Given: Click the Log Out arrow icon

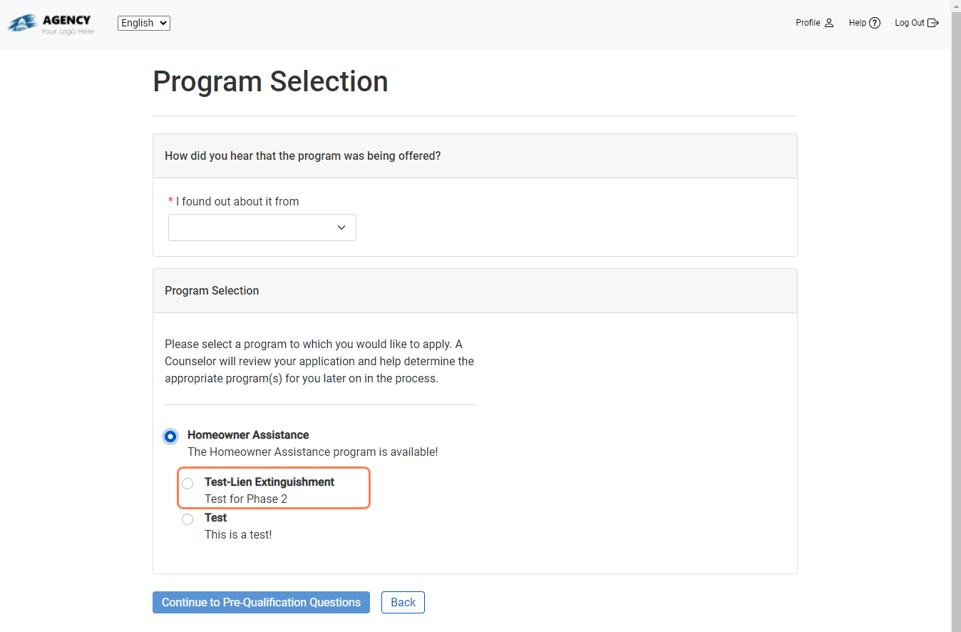Looking at the screenshot, I should [x=933, y=23].
